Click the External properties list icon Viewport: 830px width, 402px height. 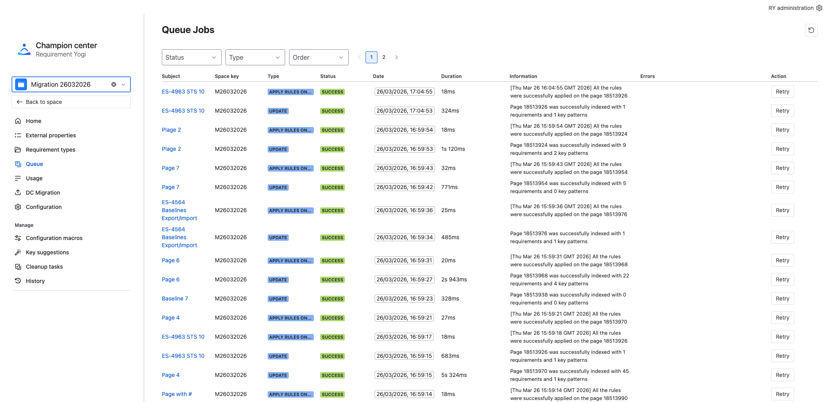point(18,135)
